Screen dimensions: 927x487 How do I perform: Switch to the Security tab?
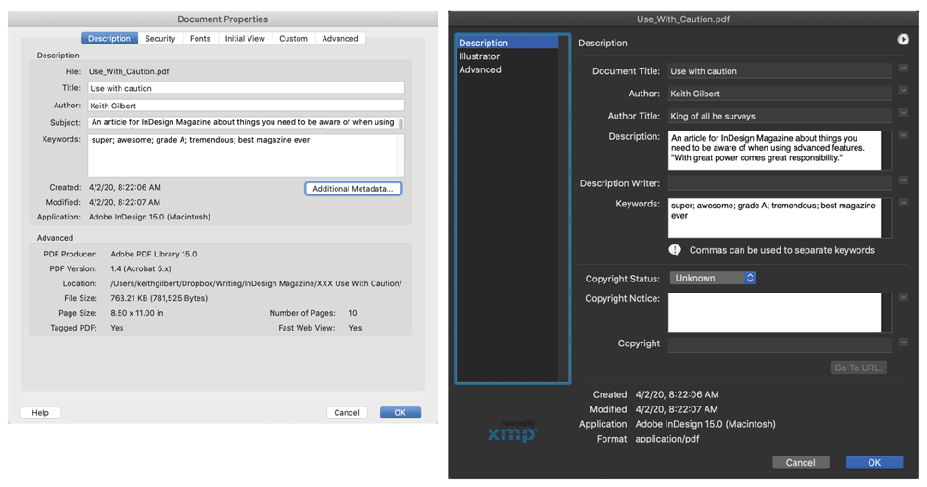click(159, 39)
